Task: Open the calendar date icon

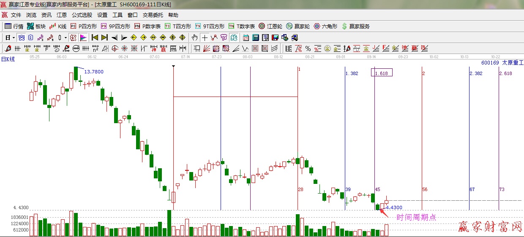Action: [x=246, y=38]
